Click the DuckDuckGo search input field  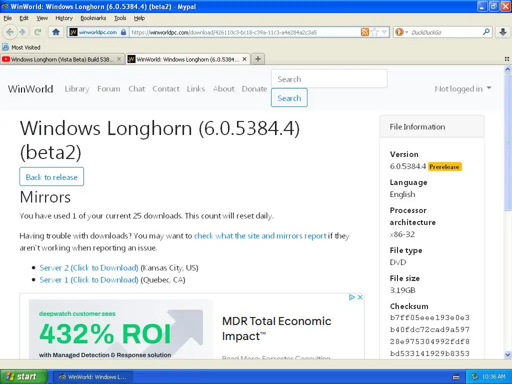445,32
